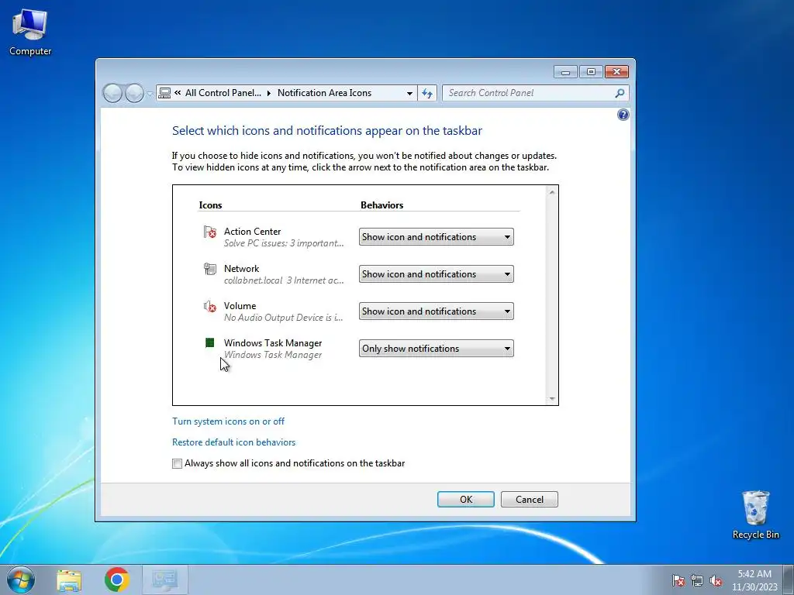Click Notification Area Icons breadcrumb item
This screenshot has height=595, width=794.
click(324, 93)
